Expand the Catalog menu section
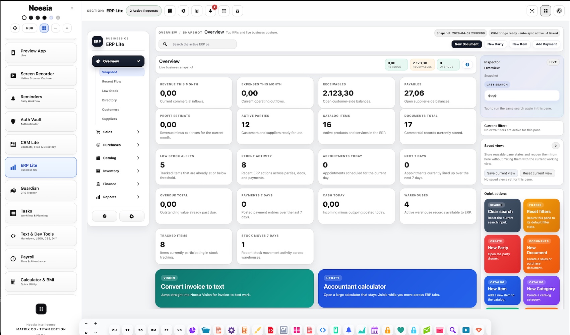Image resolution: width=570 pixels, height=335 pixels. coord(118,158)
